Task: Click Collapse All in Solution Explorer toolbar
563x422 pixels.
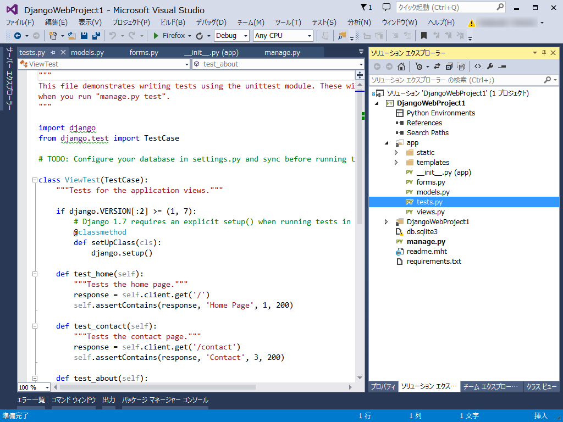Action: 449,66
